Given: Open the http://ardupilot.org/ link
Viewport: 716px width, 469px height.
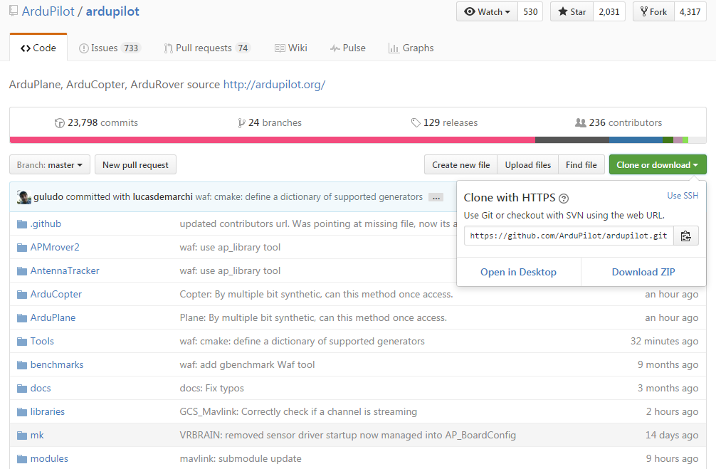Looking at the screenshot, I should (x=274, y=85).
